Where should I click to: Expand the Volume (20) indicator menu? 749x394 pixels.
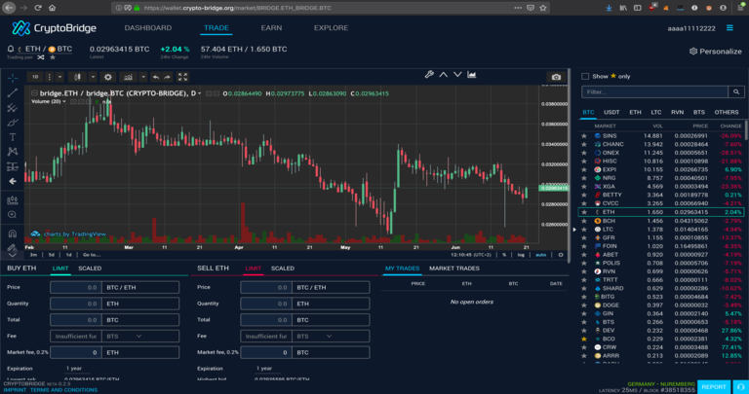point(64,101)
